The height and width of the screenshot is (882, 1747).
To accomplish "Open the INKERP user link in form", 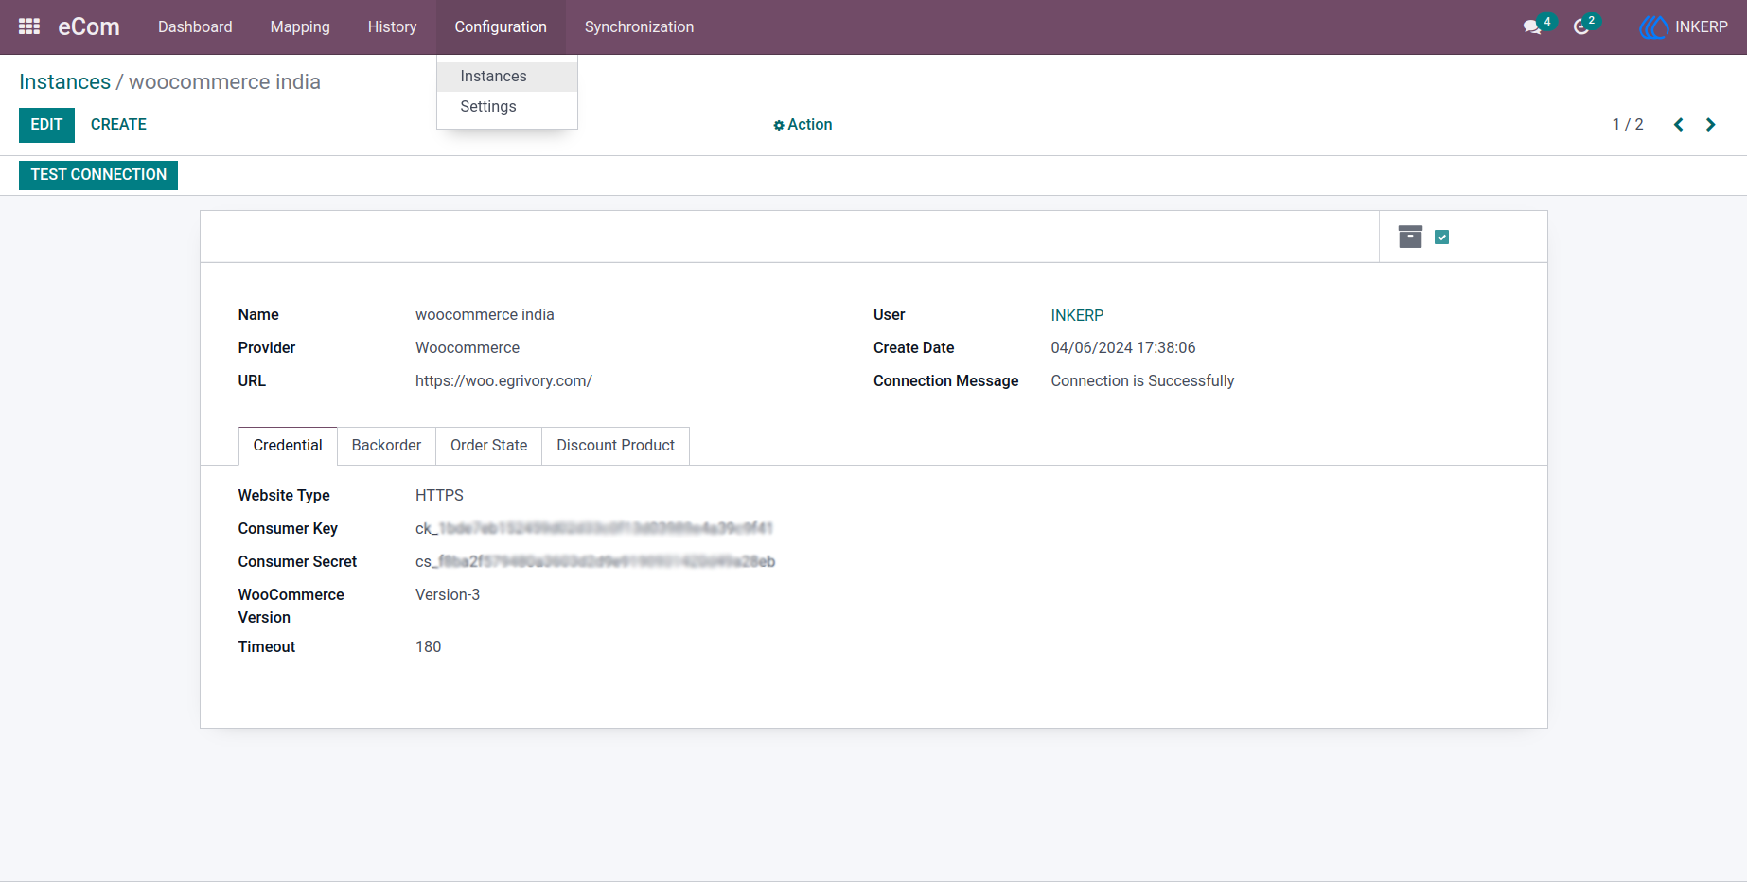I will [1077, 315].
